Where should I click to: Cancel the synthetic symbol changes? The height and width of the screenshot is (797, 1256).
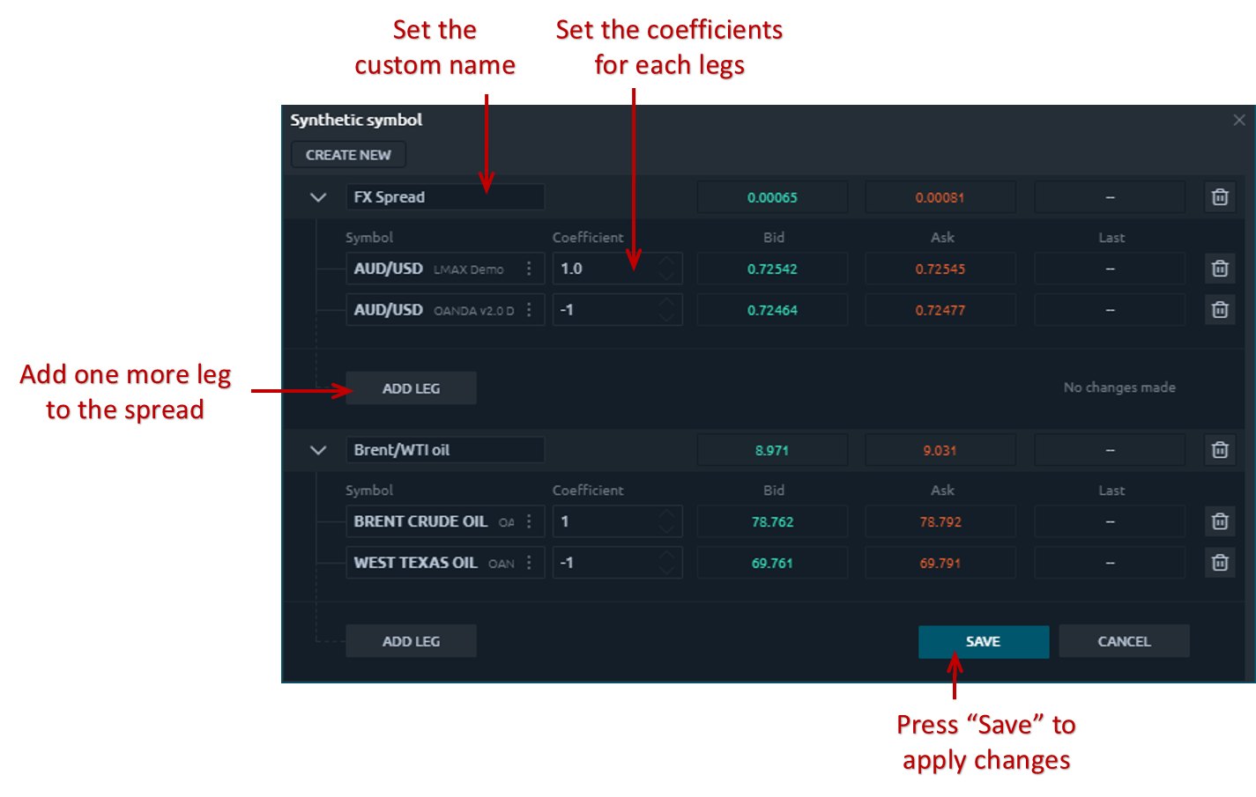click(x=1124, y=641)
